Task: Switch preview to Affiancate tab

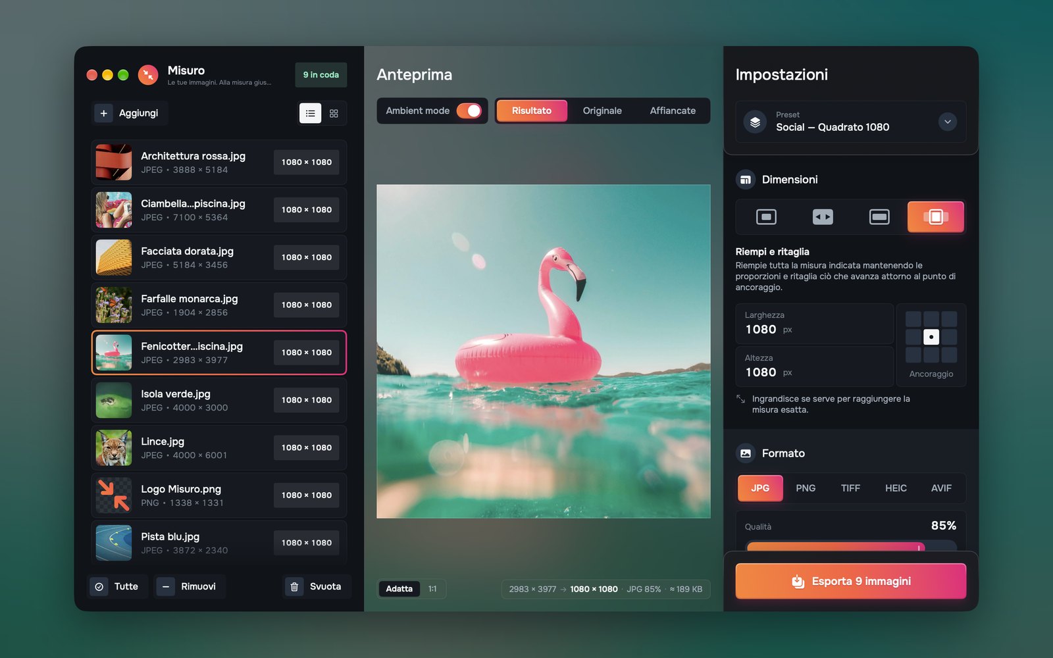Action: tap(673, 111)
